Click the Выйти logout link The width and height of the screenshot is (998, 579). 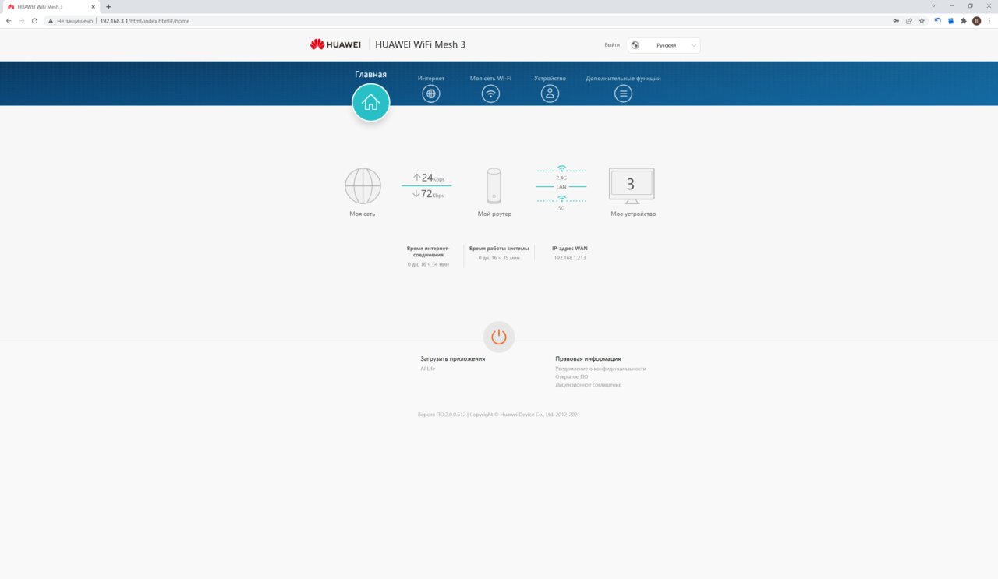612,45
